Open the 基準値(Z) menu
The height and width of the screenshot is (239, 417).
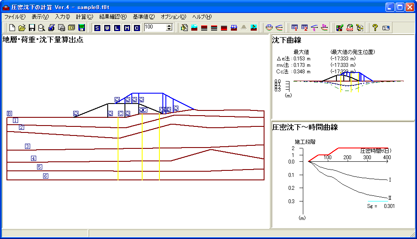(143, 17)
